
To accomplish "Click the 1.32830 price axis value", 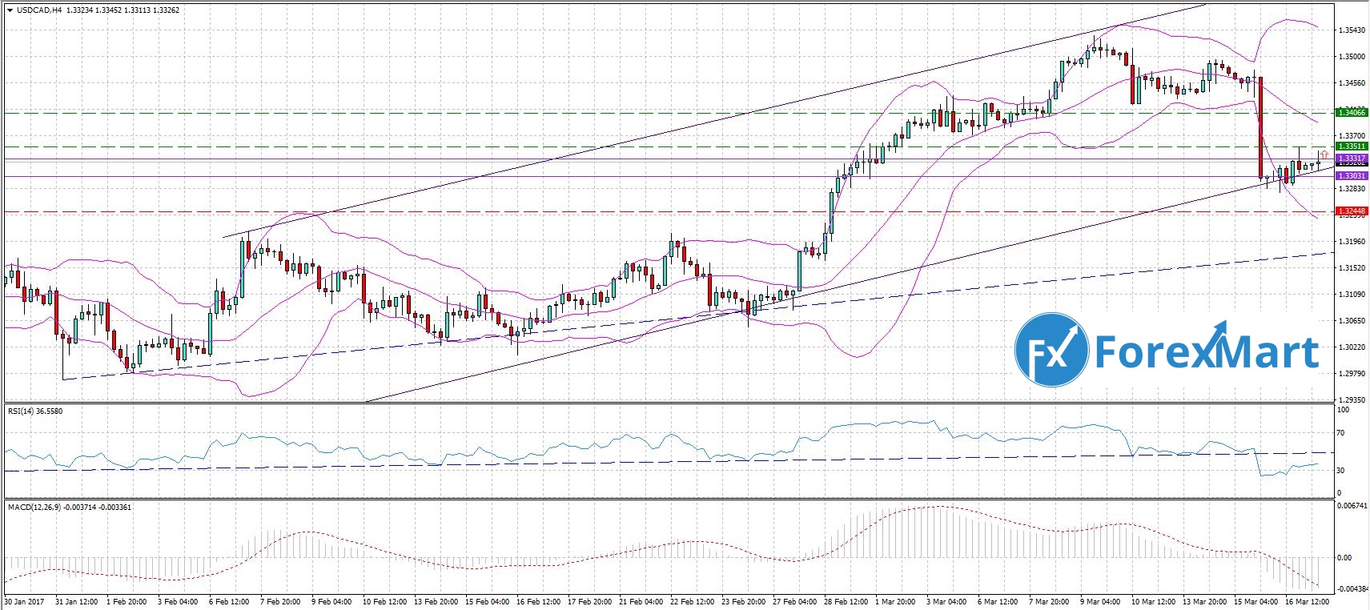I will 1352,189.
